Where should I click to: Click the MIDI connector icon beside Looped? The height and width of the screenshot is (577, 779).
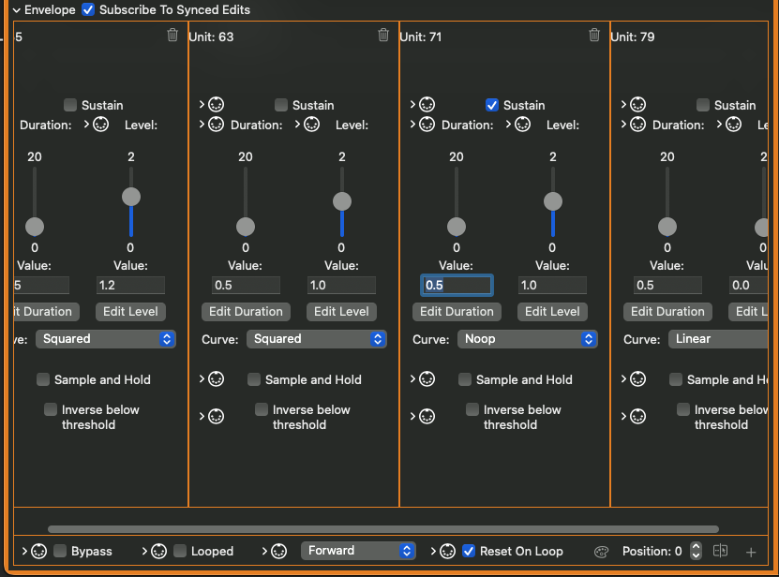point(159,552)
